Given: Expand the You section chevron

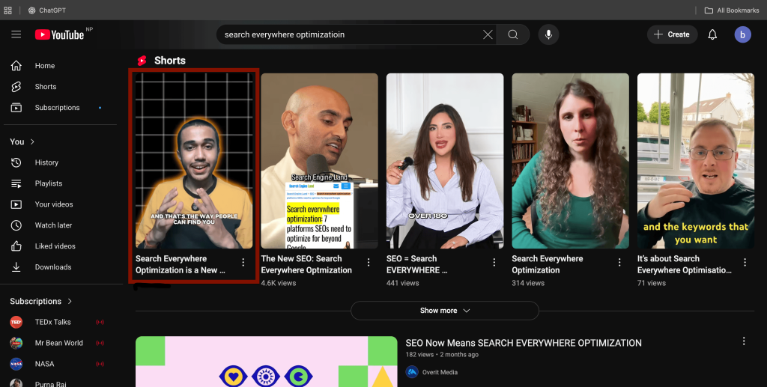Looking at the screenshot, I should 32,141.
